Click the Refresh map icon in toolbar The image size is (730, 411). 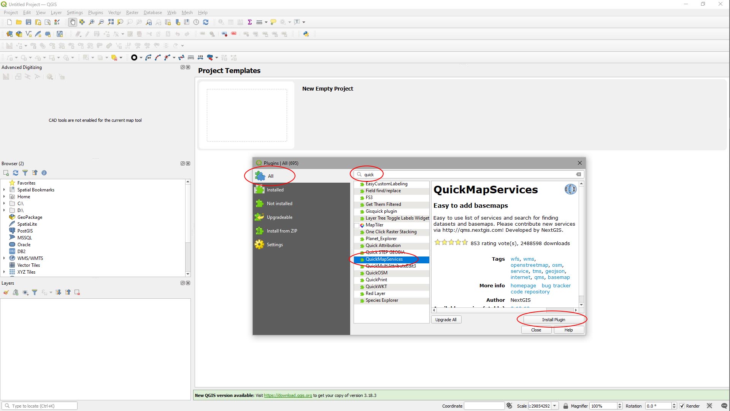tap(206, 22)
